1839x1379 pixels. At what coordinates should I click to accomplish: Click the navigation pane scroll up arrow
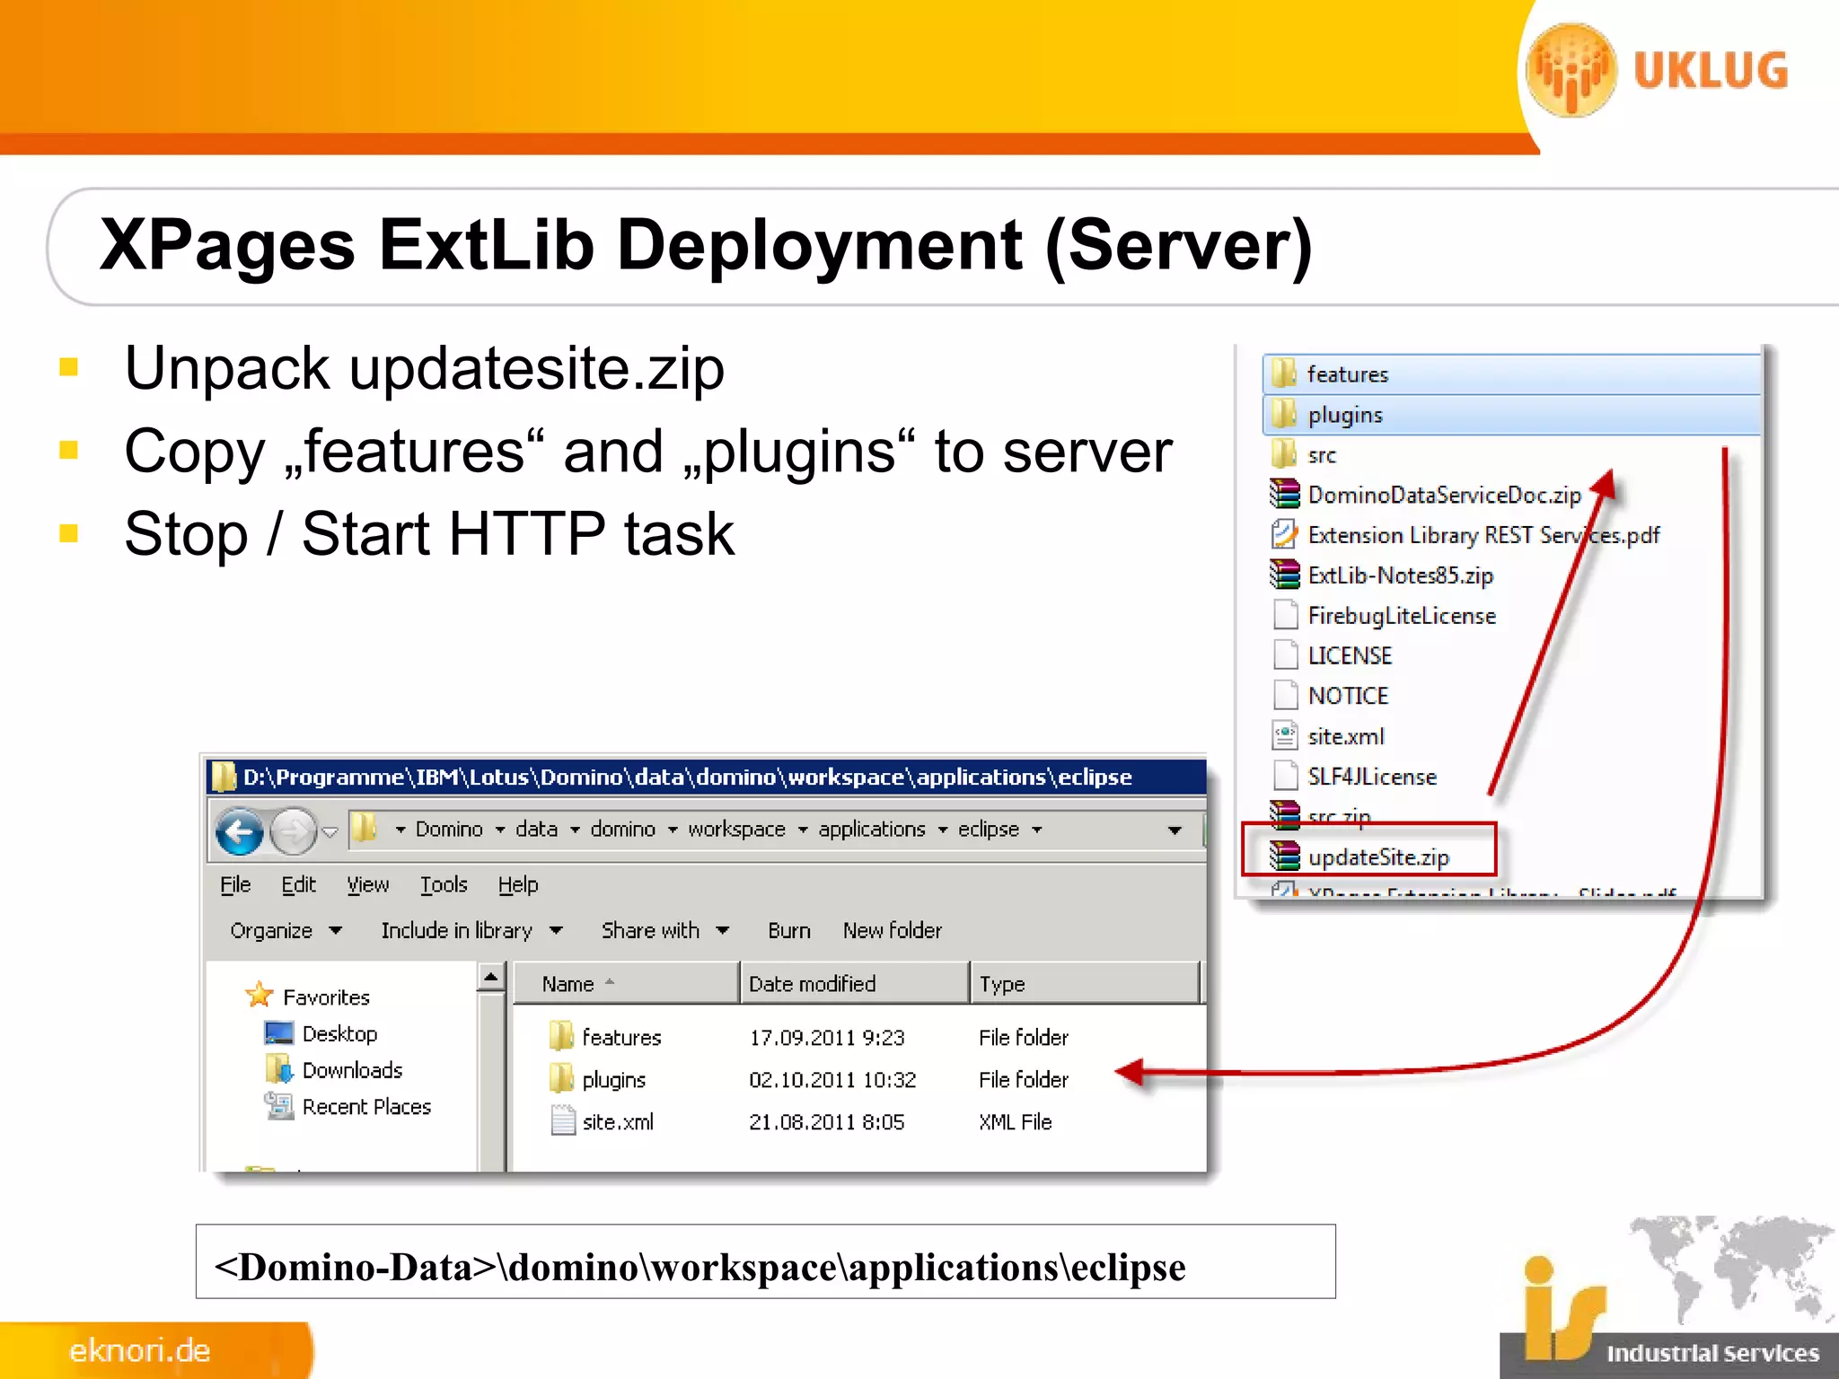pyautogui.click(x=491, y=977)
